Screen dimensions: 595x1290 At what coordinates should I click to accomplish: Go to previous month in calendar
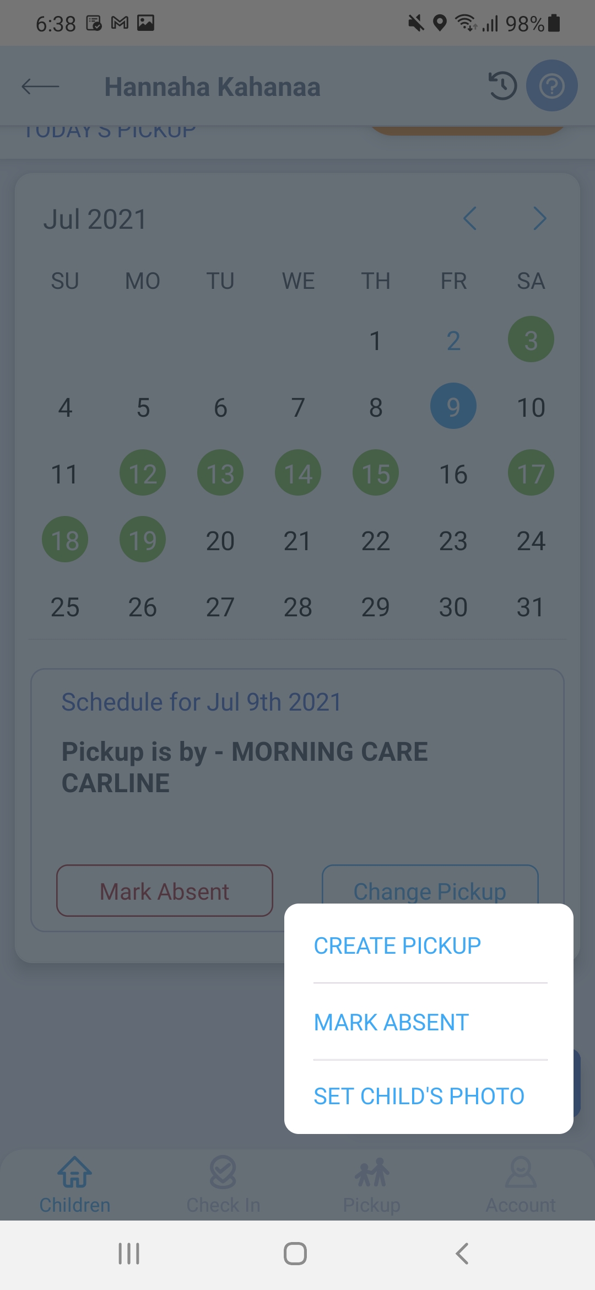(470, 219)
